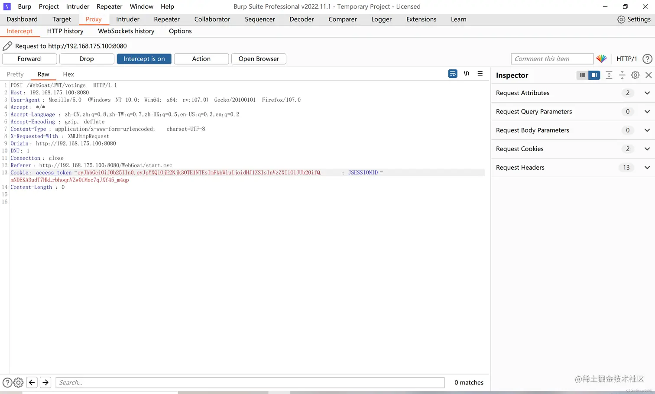655x394 pixels.
Task: Open the Repeater menu in menu bar
Action: pos(110,6)
